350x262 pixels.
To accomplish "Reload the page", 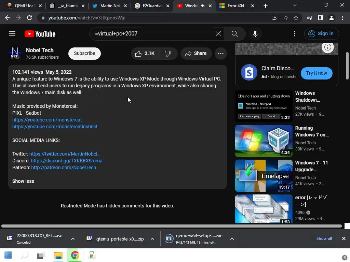I will [x=29, y=18].
